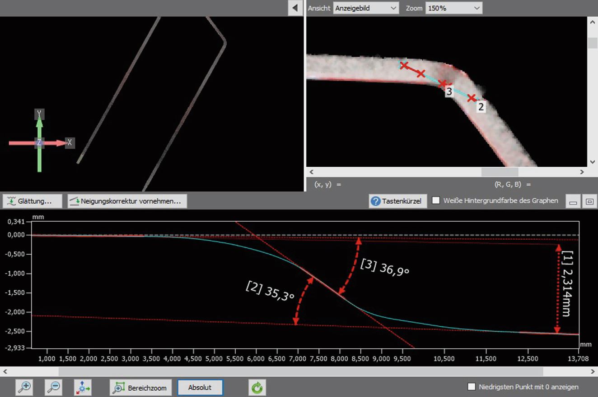Click scroll down arrow in the image view
Screen dimensions: 598x397
[x=592, y=162]
